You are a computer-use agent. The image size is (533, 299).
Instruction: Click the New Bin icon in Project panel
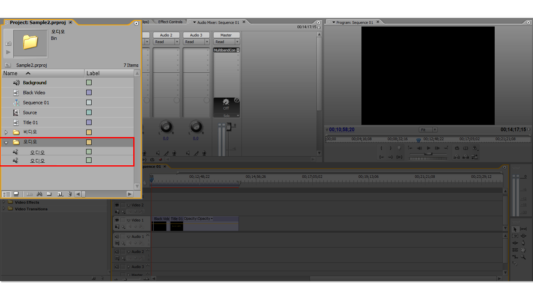tap(49, 194)
